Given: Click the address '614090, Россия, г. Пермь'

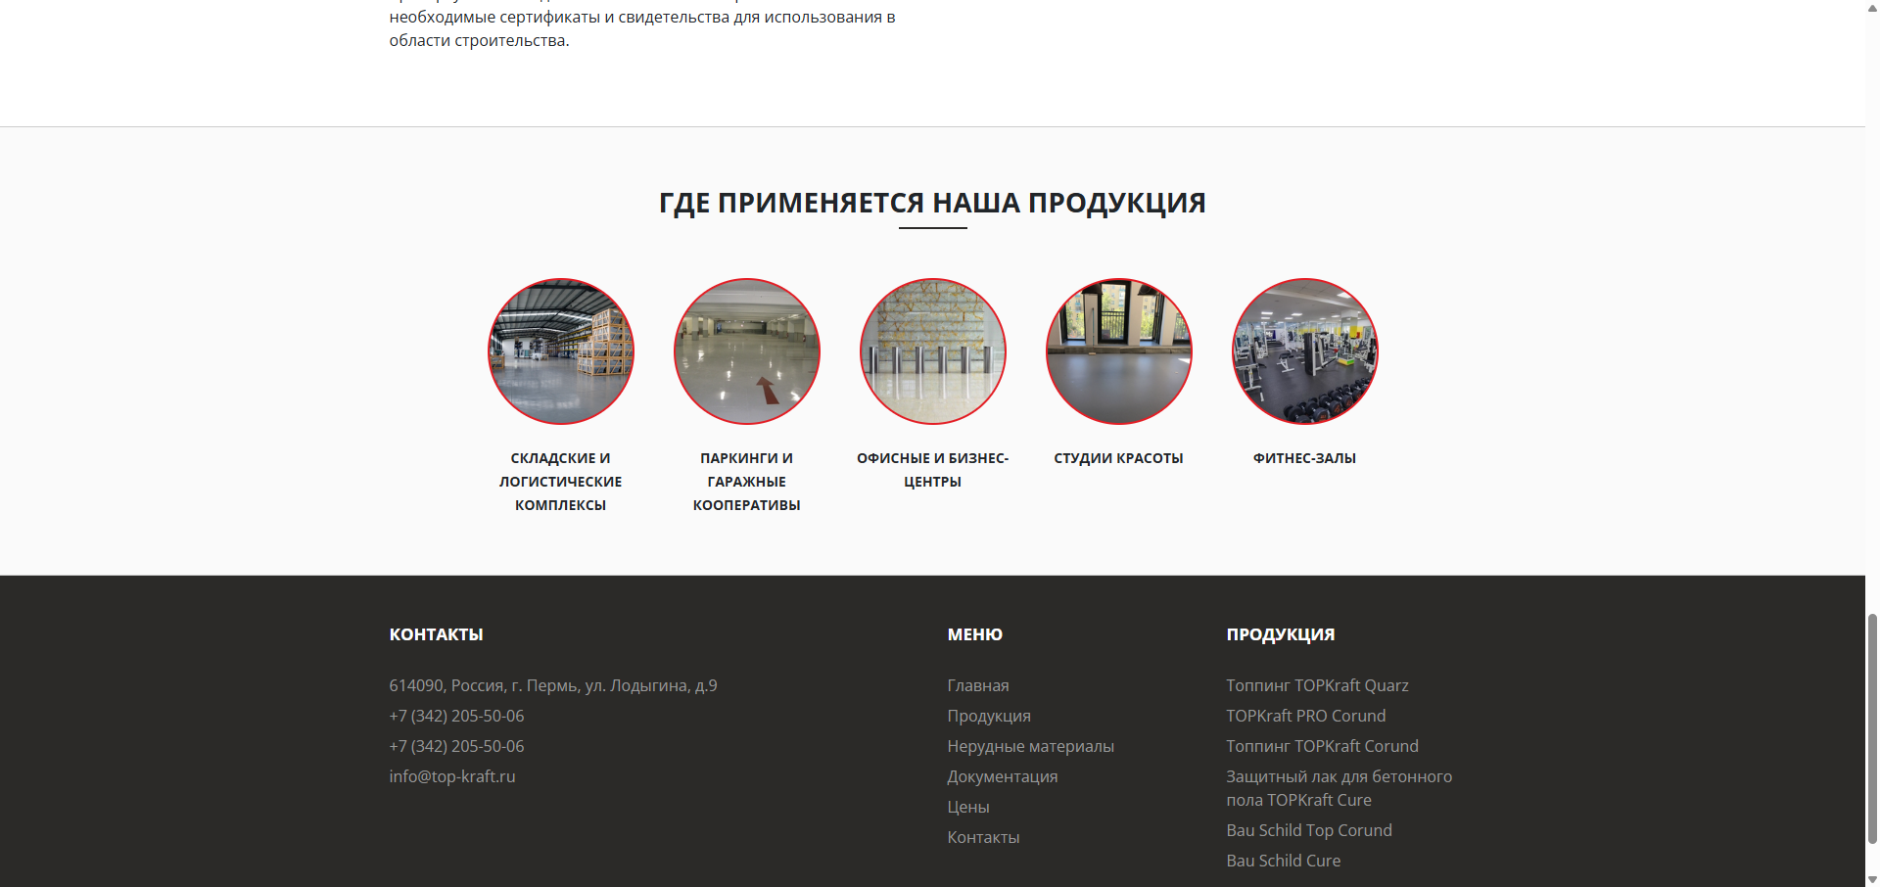Looking at the screenshot, I should pos(553,685).
